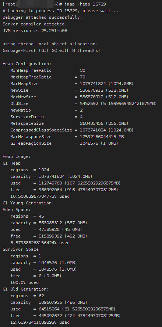Viewport: 162px width, 327px height.
Task: Click the CompressedClassSpaceSize label
Action: pyautogui.click(x=41, y=130)
